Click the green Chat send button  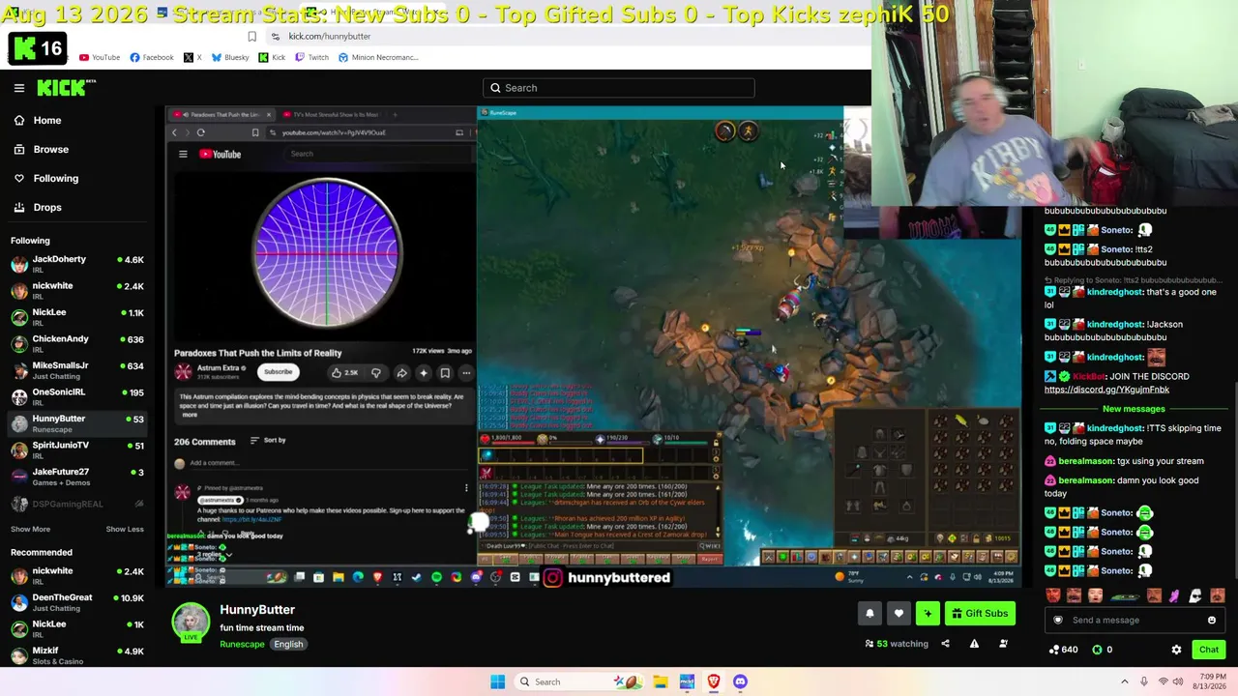coord(1209,650)
